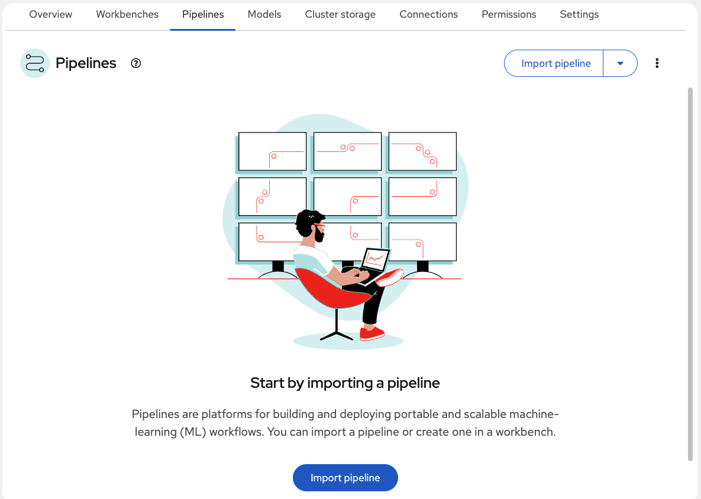Click the Start by importing a pipeline heading
The width and height of the screenshot is (701, 499).
(x=345, y=383)
